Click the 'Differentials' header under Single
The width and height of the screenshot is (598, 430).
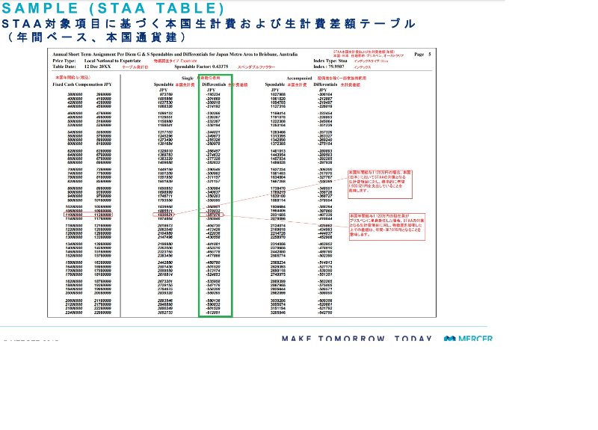click(x=214, y=85)
